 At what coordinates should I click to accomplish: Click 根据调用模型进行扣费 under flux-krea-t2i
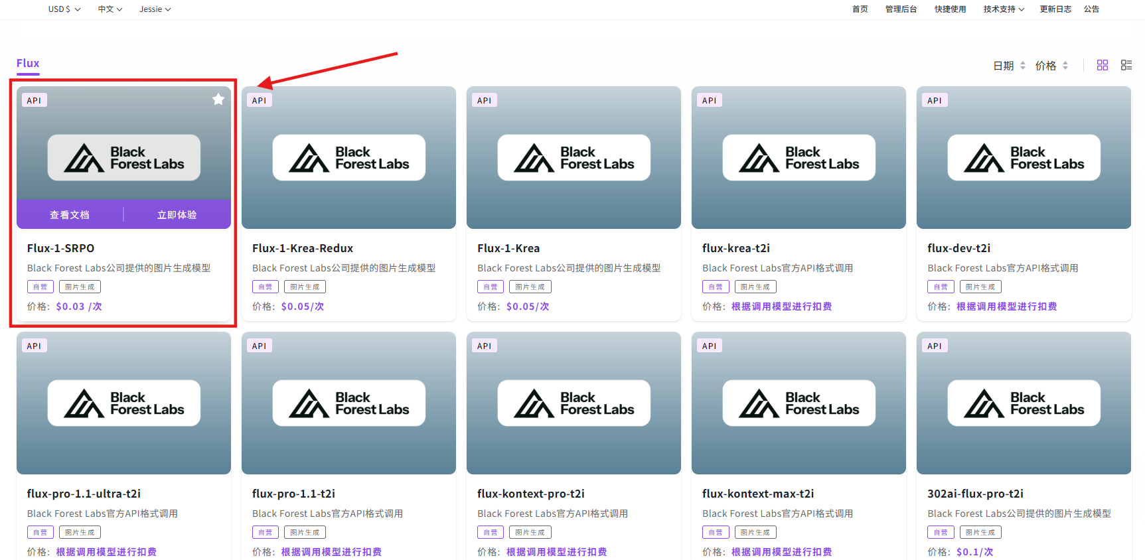[781, 307]
